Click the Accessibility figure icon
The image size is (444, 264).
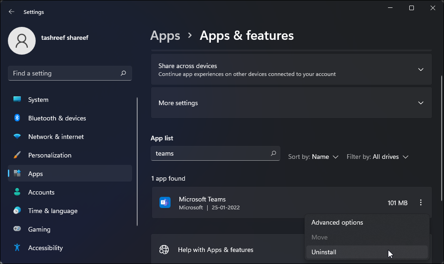click(17, 248)
